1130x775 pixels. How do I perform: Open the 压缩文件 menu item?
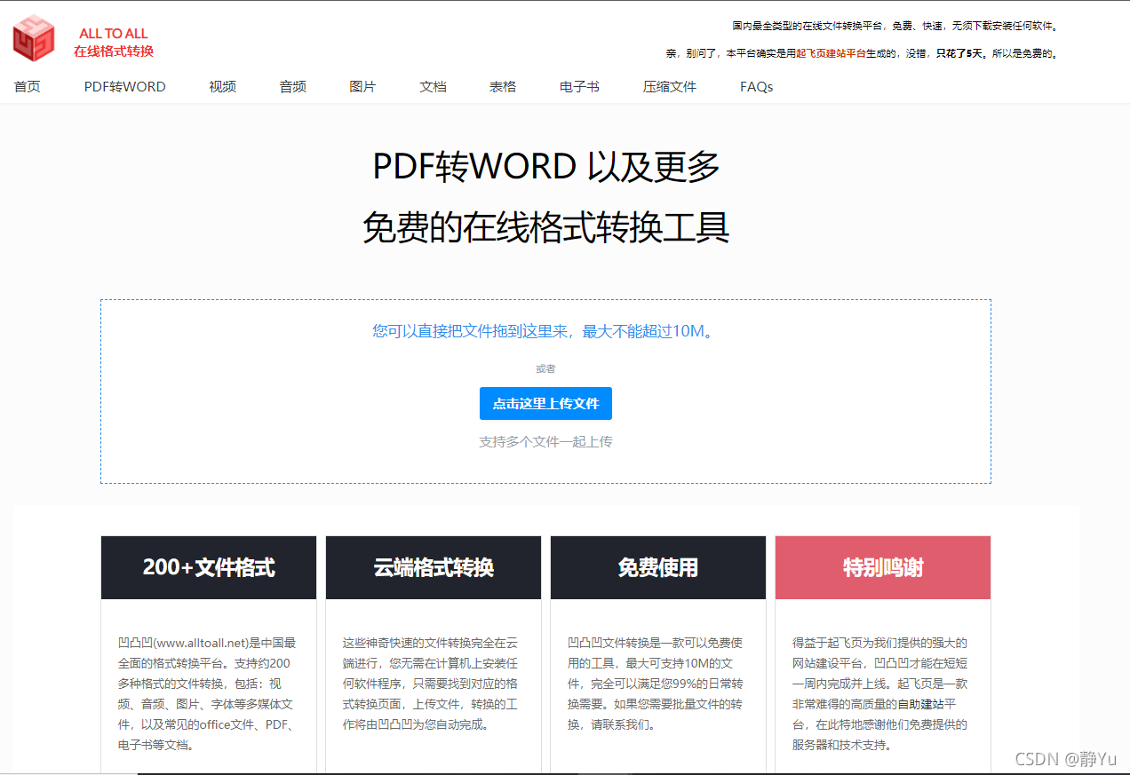pyautogui.click(x=670, y=87)
